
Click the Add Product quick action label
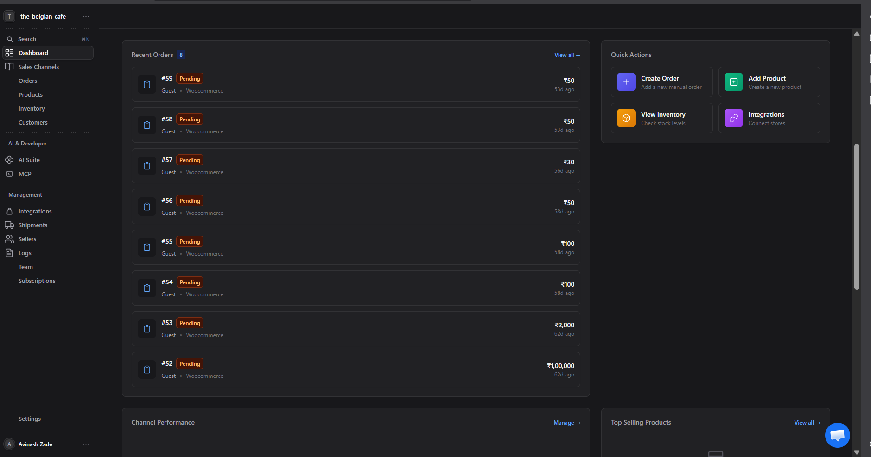[x=767, y=78]
